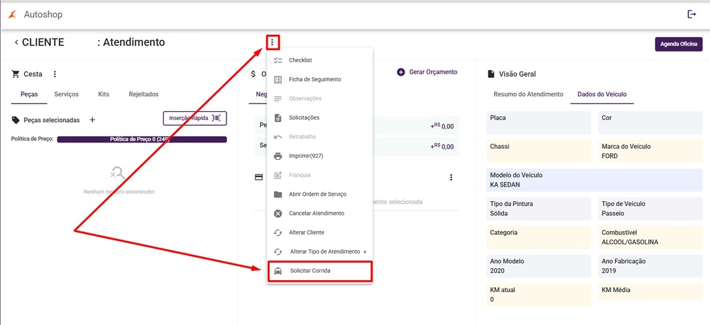Add a part with the plus icon
710x325 pixels.
92,120
